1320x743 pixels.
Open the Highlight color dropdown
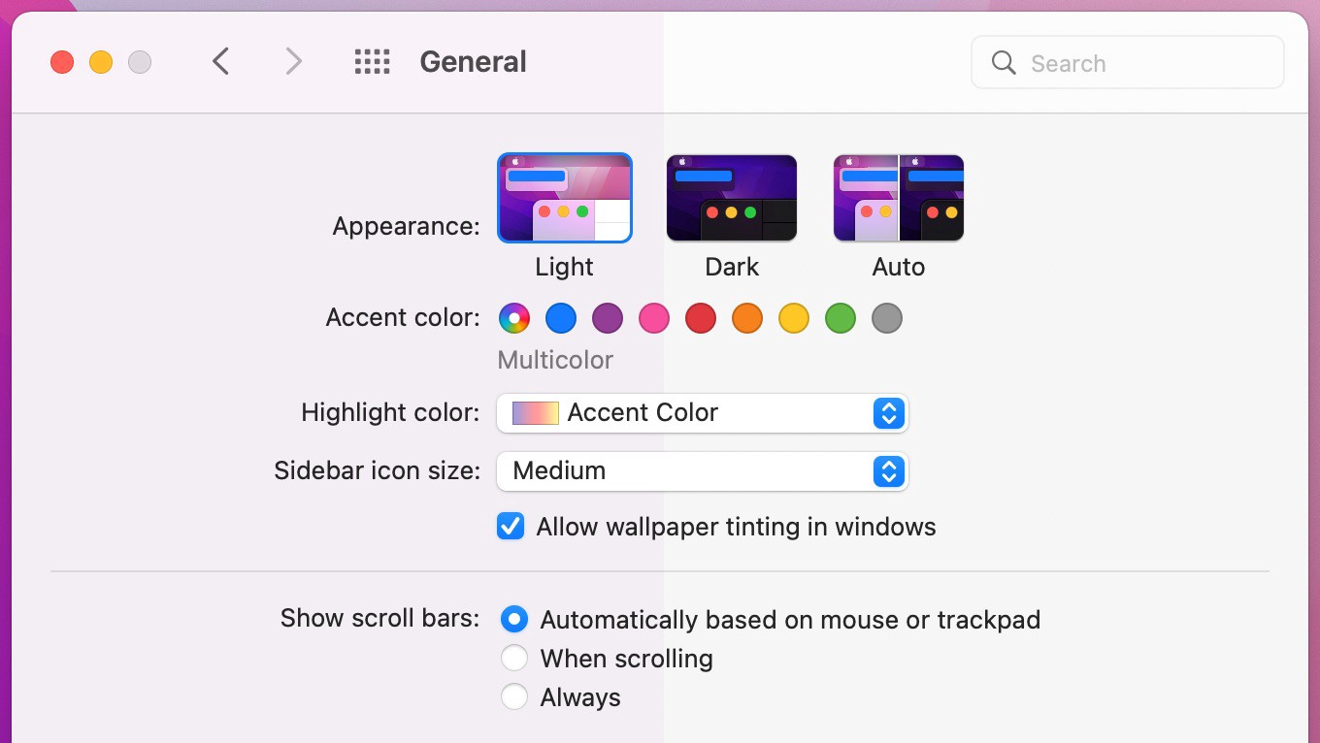pos(703,413)
